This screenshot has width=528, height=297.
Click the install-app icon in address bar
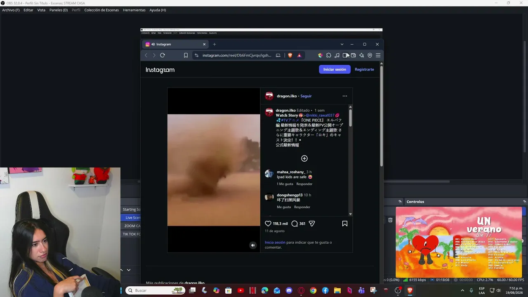point(278,55)
